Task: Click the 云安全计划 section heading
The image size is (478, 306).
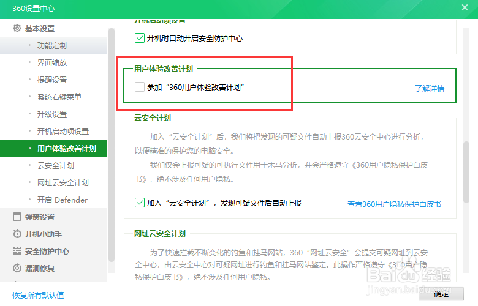Action: click(x=153, y=118)
